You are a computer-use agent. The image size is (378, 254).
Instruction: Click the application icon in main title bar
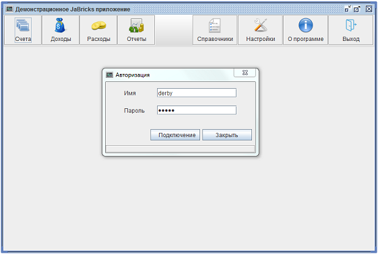click(x=9, y=9)
